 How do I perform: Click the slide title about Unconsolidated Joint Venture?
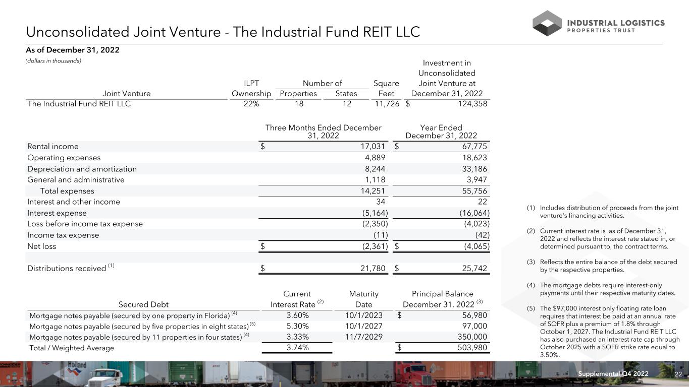[223, 32]
